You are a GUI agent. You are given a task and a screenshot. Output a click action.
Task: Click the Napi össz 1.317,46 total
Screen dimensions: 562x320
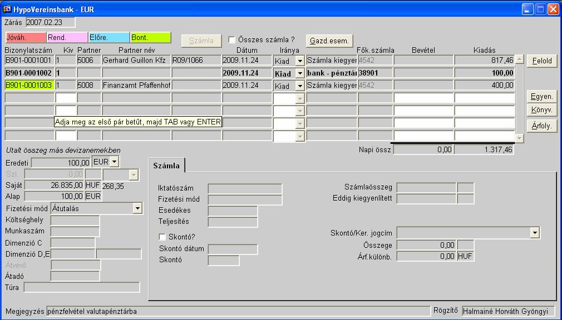pos(484,149)
